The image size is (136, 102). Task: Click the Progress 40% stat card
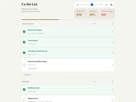coord(93,13)
